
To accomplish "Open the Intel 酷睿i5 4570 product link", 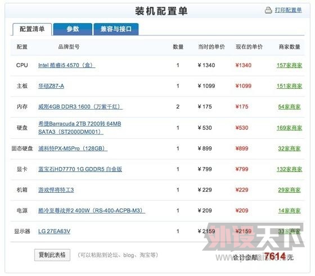I will 66,65.
